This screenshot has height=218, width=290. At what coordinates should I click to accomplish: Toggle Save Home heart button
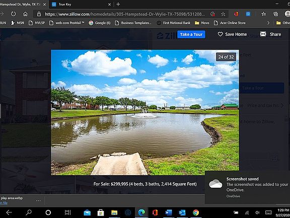(232, 34)
